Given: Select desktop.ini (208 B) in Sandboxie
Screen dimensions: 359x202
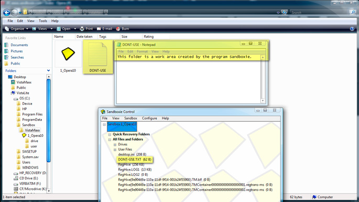Looking at the screenshot, I should [x=132, y=155].
